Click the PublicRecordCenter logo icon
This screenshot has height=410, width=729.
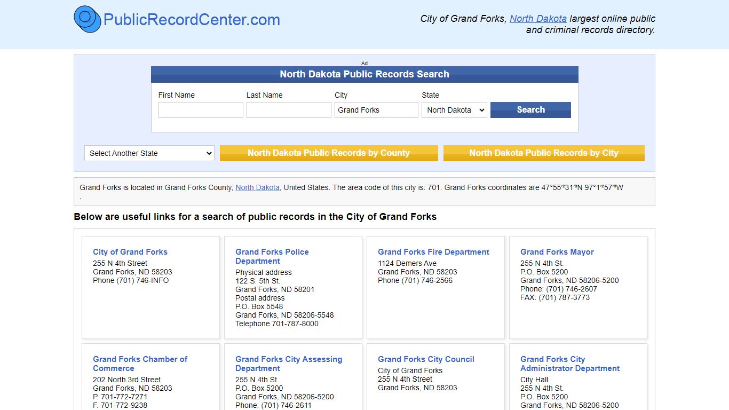pos(88,19)
